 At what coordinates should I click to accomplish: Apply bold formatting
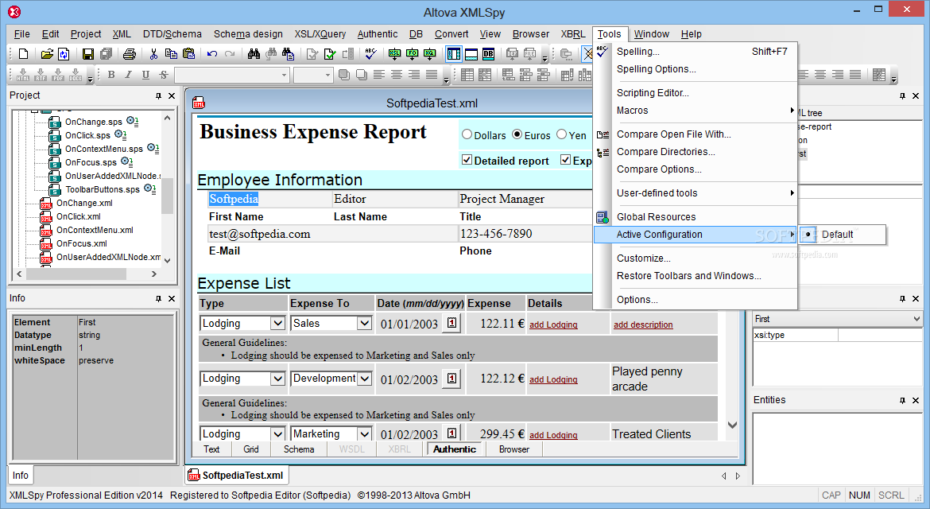click(111, 75)
